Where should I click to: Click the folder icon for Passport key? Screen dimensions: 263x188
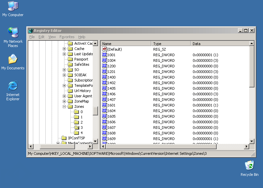[x=70, y=59]
